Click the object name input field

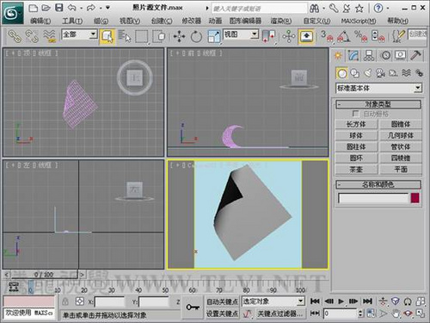[373, 198]
